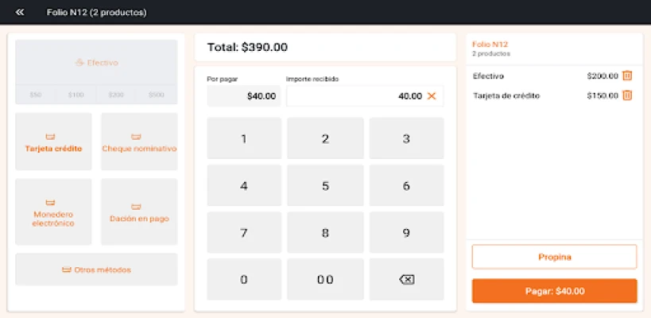Viewport: 651px width, 318px height.
Task: Clear the Importe recibido amount
Action: tap(432, 96)
